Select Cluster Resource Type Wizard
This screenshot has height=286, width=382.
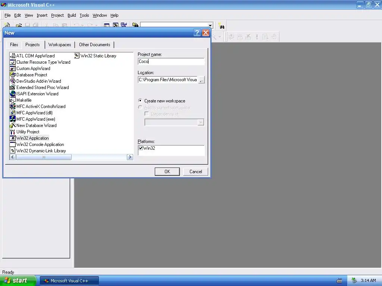pyautogui.click(x=40, y=62)
